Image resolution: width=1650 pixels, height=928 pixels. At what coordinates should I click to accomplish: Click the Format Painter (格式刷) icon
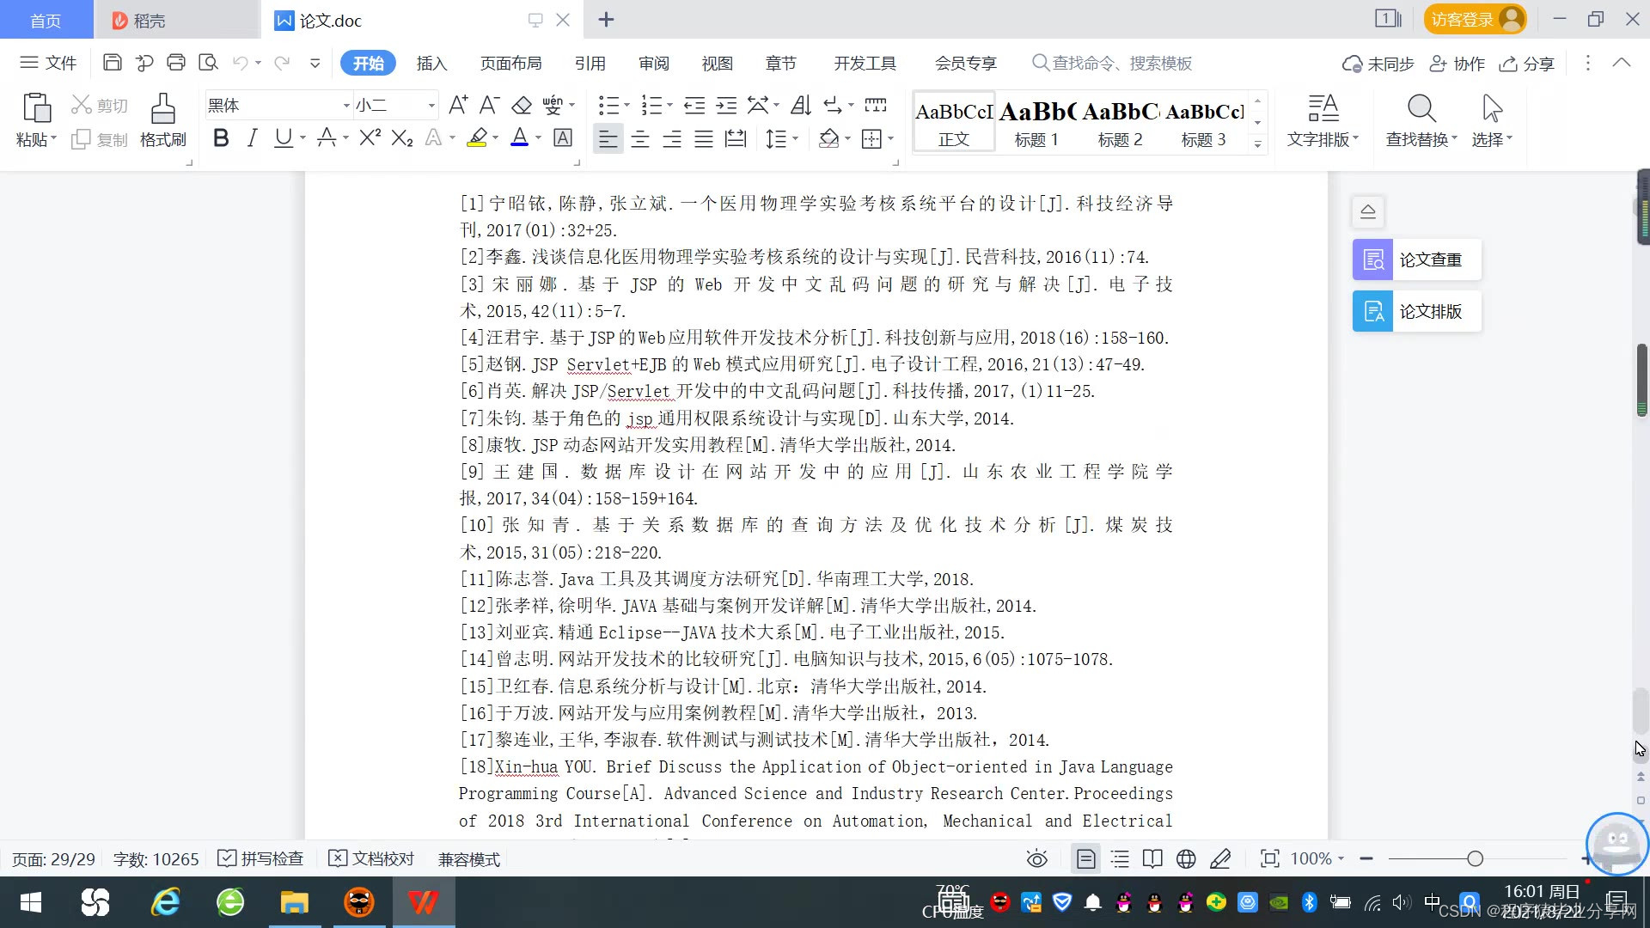162,110
